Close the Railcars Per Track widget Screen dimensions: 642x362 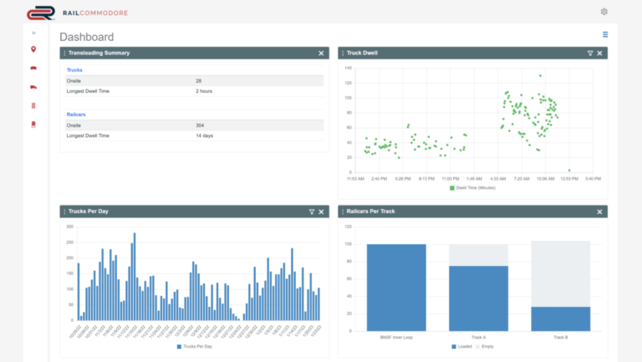[599, 212]
